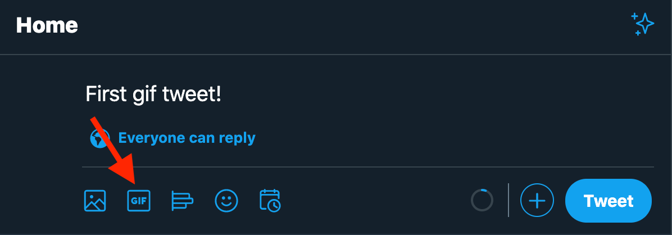Open the 'Everyone can reply' setting

(x=187, y=138)
